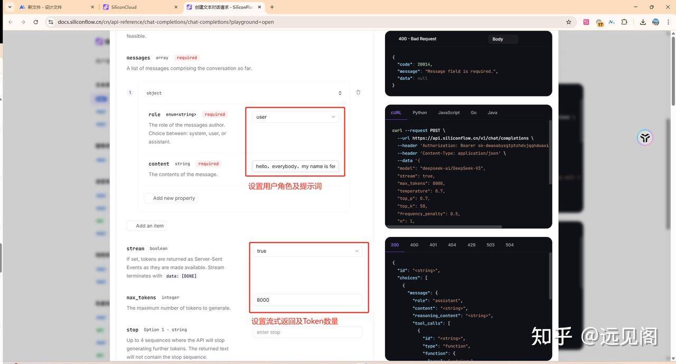Click the content parameter name
Screen dimensions: 676x364
click(159, 164)
